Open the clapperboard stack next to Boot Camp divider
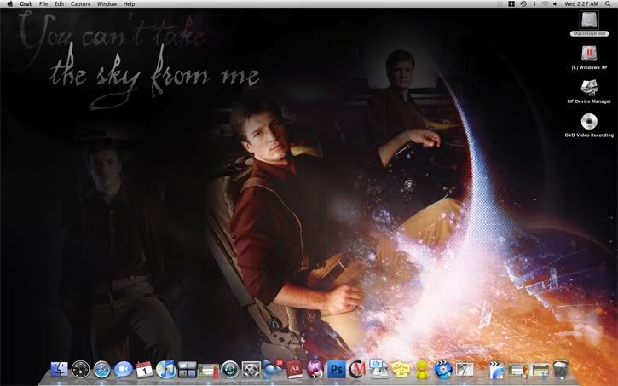The width and height of the screenshot is (618, 386). pyautogui.click(x=496, y=371)
